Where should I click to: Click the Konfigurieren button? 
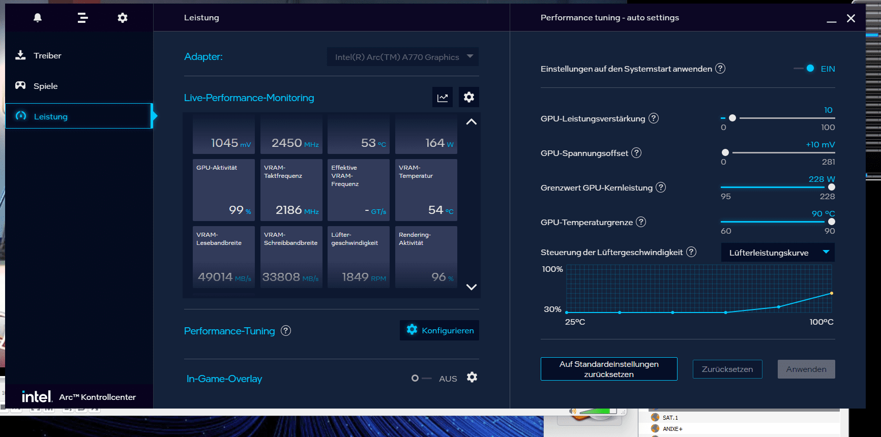click(x=439, y=330)
